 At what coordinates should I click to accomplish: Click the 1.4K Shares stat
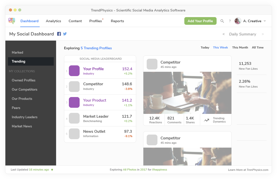(x=190, y=120)
